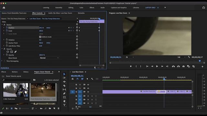
Task: Click Quick Export share icon
Action: 203,7
